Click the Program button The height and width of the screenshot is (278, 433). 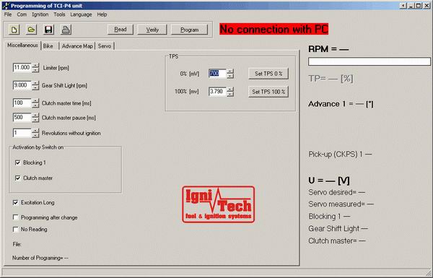[189, 30]
